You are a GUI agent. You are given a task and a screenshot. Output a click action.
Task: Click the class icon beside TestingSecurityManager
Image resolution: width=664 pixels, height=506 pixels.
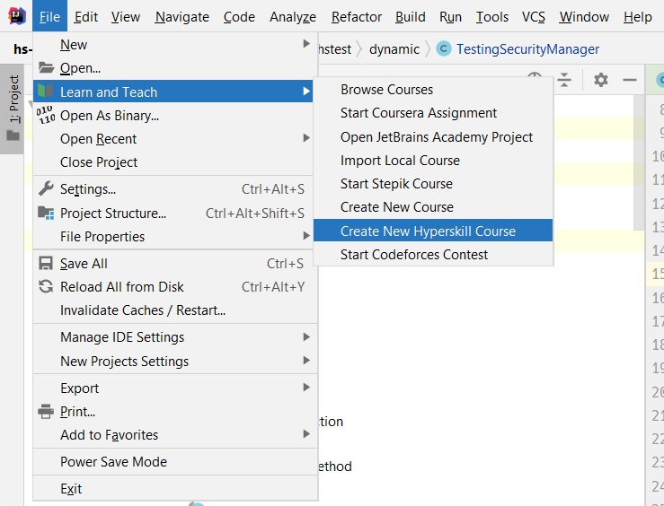443,49
